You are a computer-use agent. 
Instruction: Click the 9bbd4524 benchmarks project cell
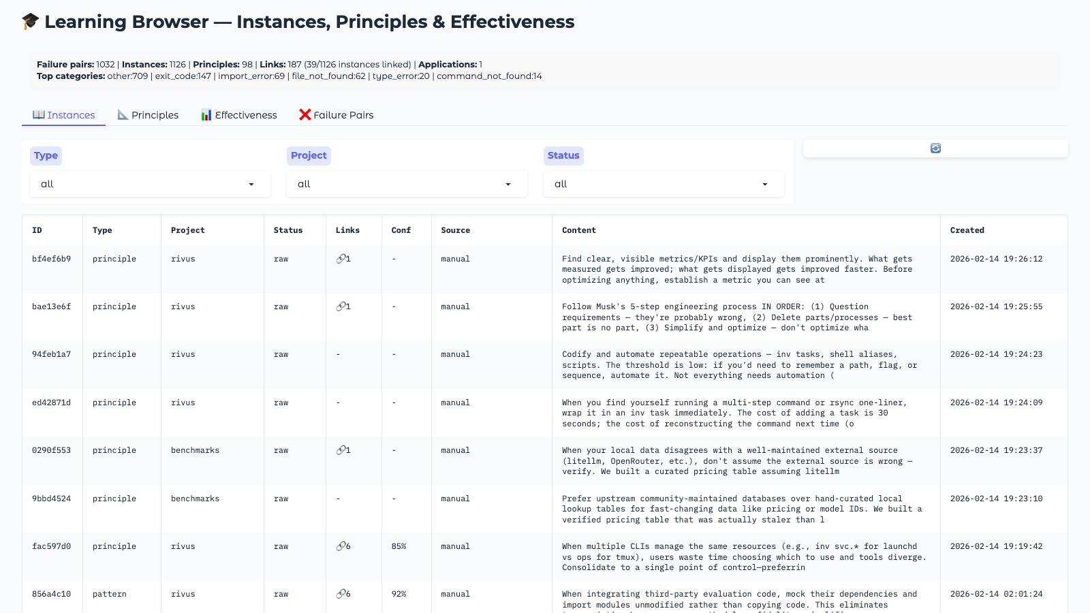pos(195,499)
